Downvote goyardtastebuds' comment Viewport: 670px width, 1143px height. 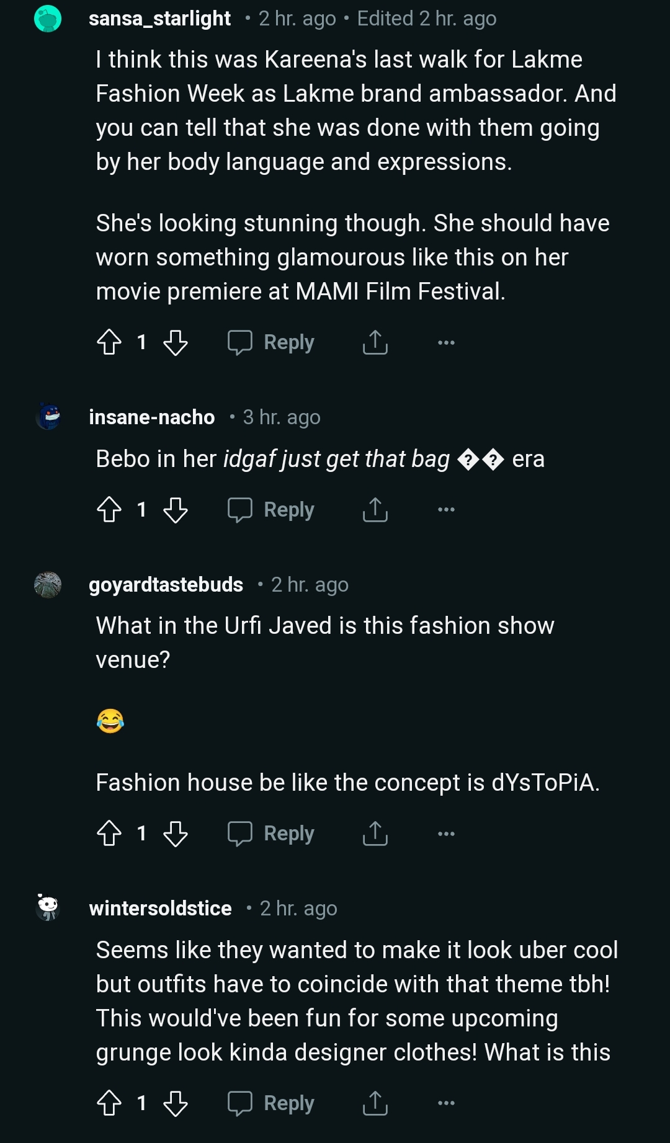(175, 834)
